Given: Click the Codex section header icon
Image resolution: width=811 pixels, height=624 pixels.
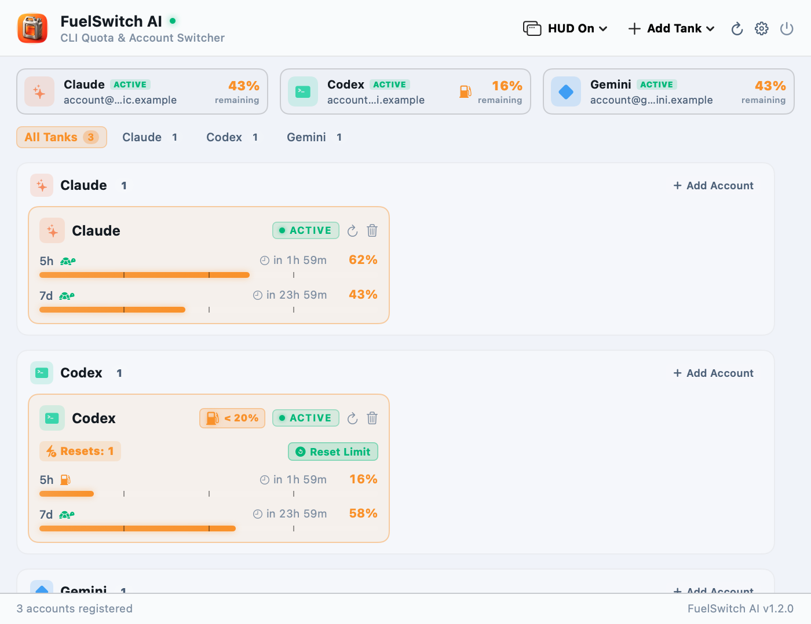Looking at the screenshot, I should pos(42,373).
